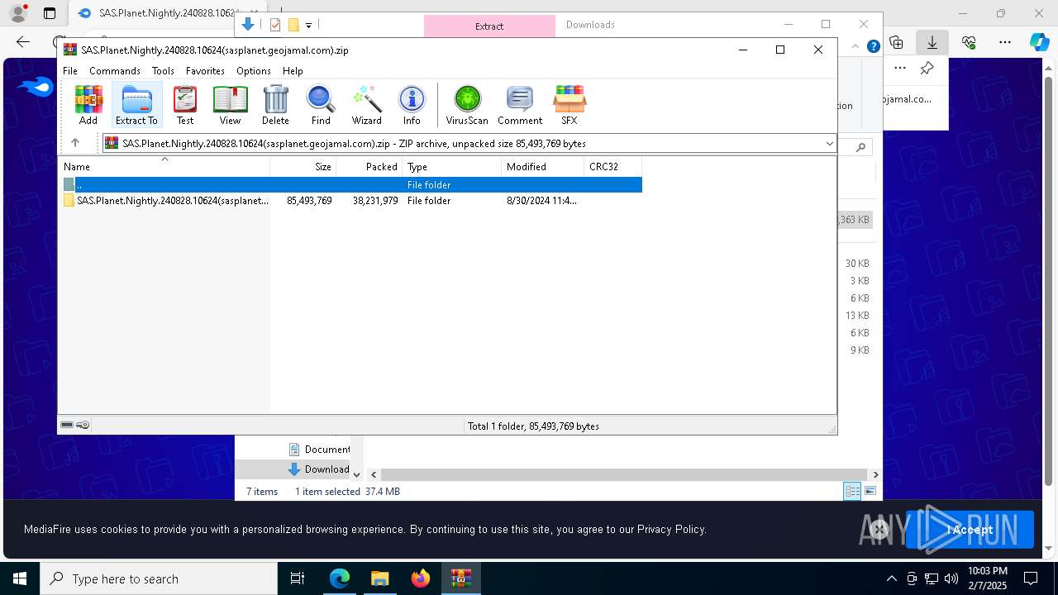
Task: Sort by Modified column header
Action: coord(543,166)
